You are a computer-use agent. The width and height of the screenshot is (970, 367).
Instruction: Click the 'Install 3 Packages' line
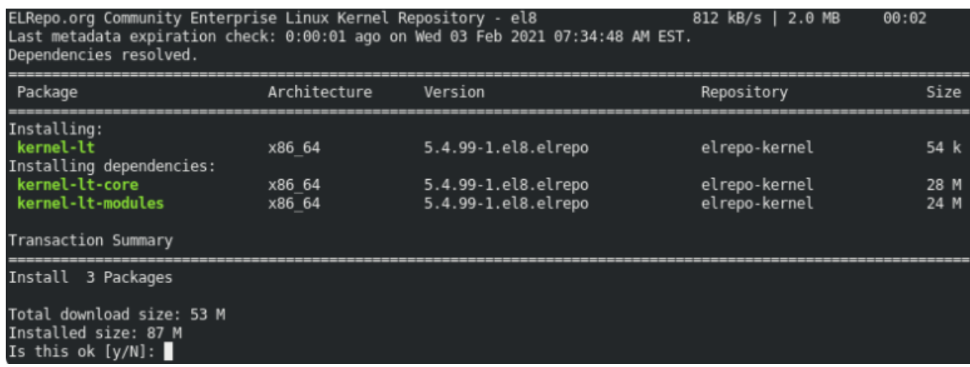(90, 277)
